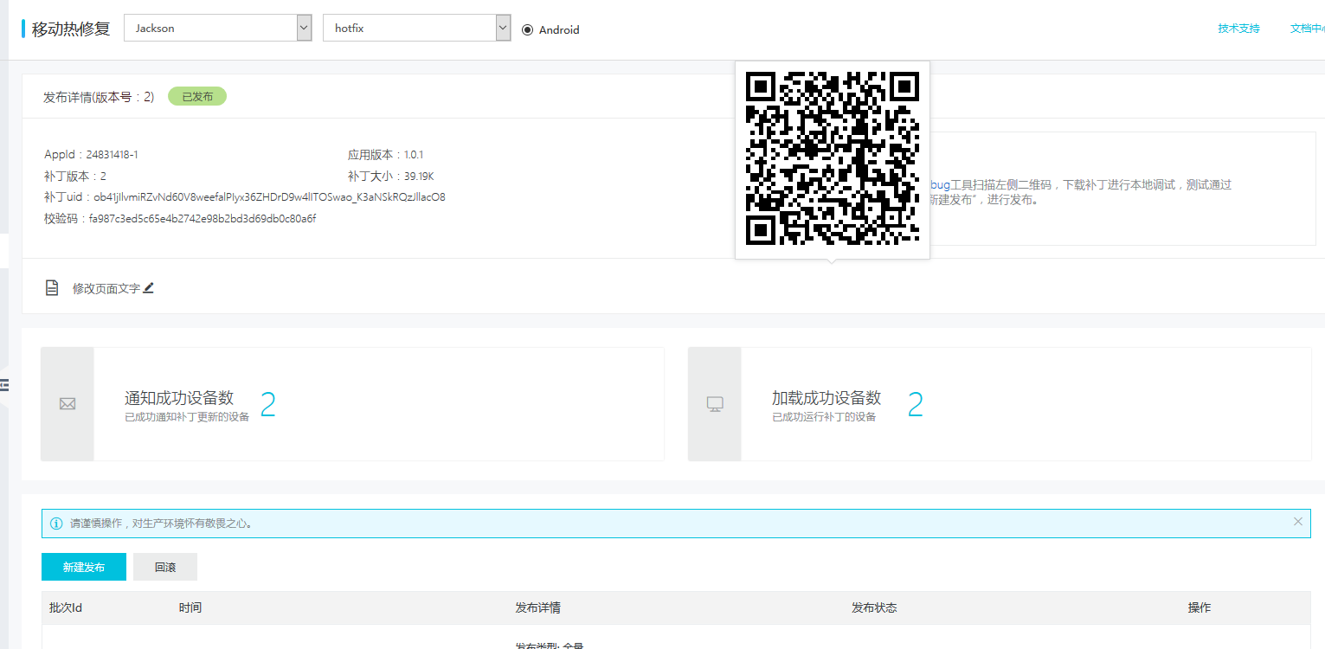
Task: Click the 发布详情(版本号：2) heading
Action: [x=99, y=97]
